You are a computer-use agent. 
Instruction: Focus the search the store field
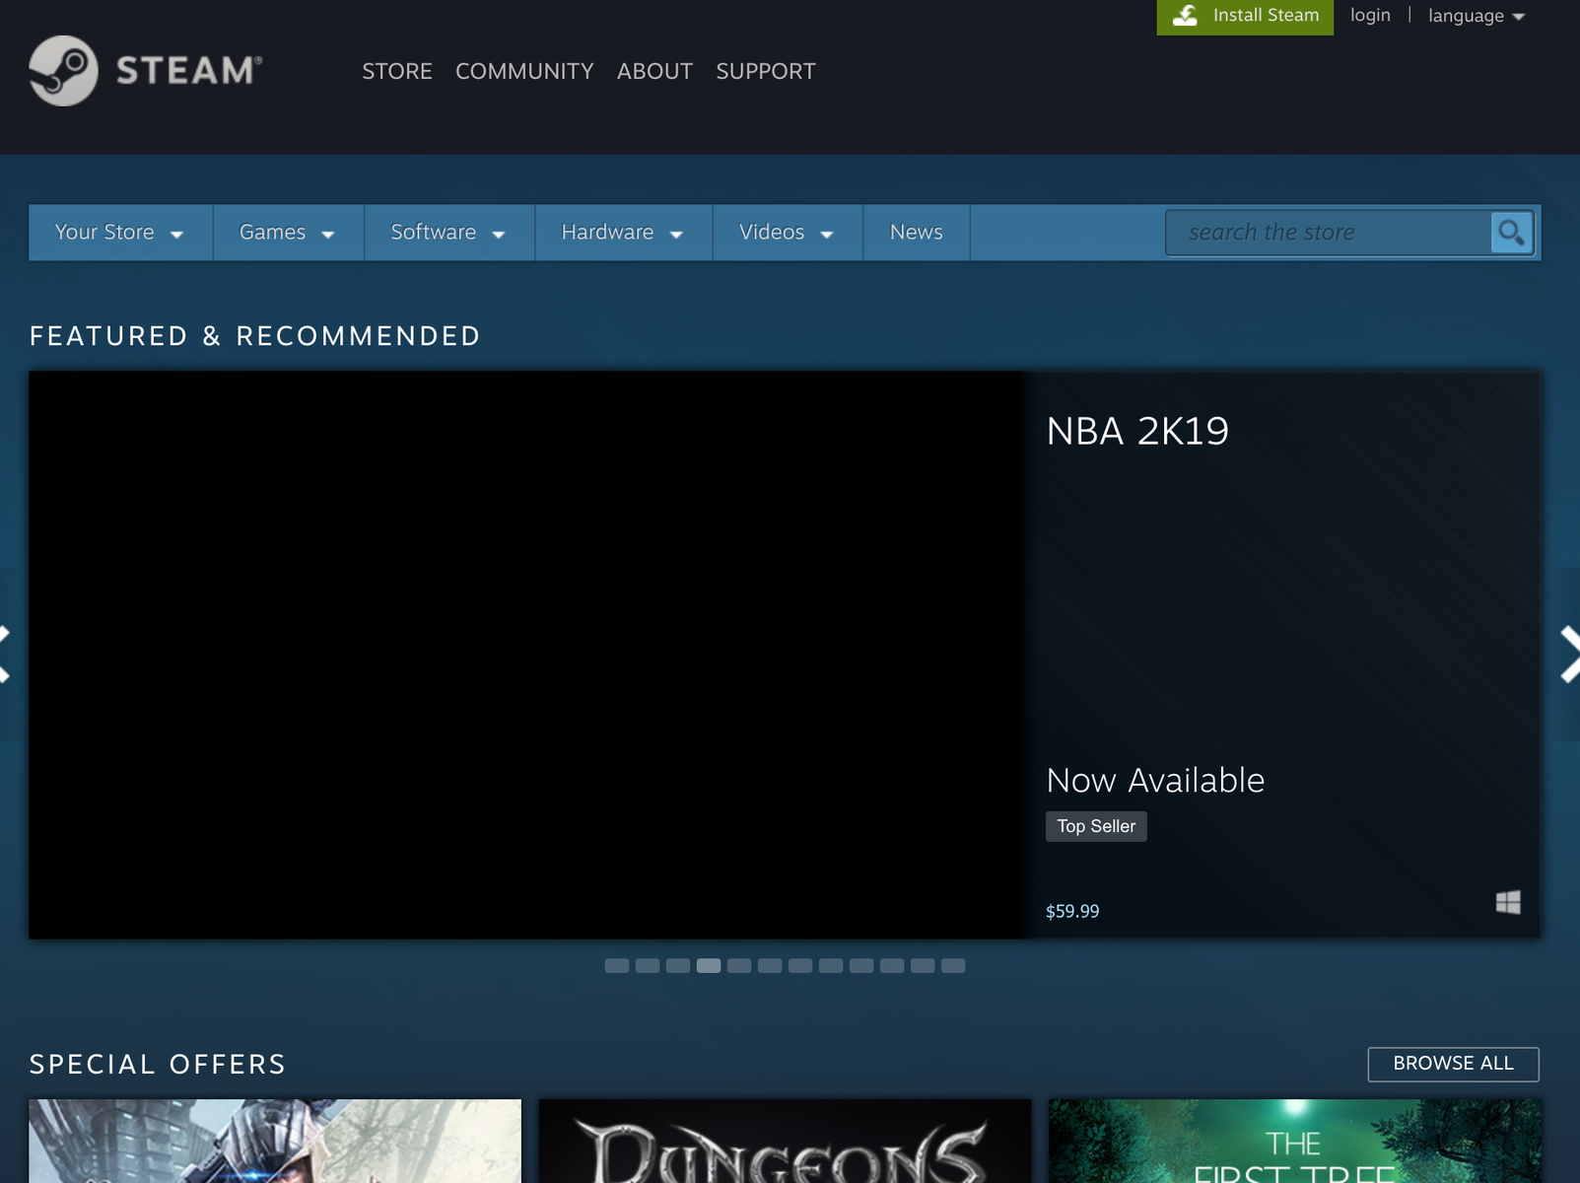click(1328, 233)
